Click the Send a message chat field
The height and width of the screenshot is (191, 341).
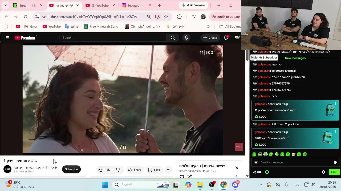[296, 162]
